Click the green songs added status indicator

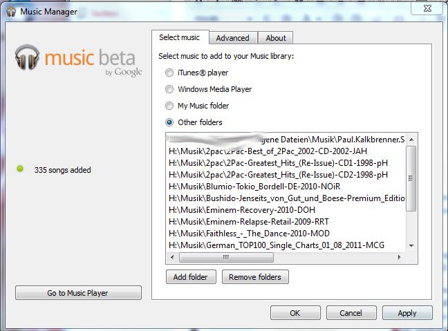20,169
